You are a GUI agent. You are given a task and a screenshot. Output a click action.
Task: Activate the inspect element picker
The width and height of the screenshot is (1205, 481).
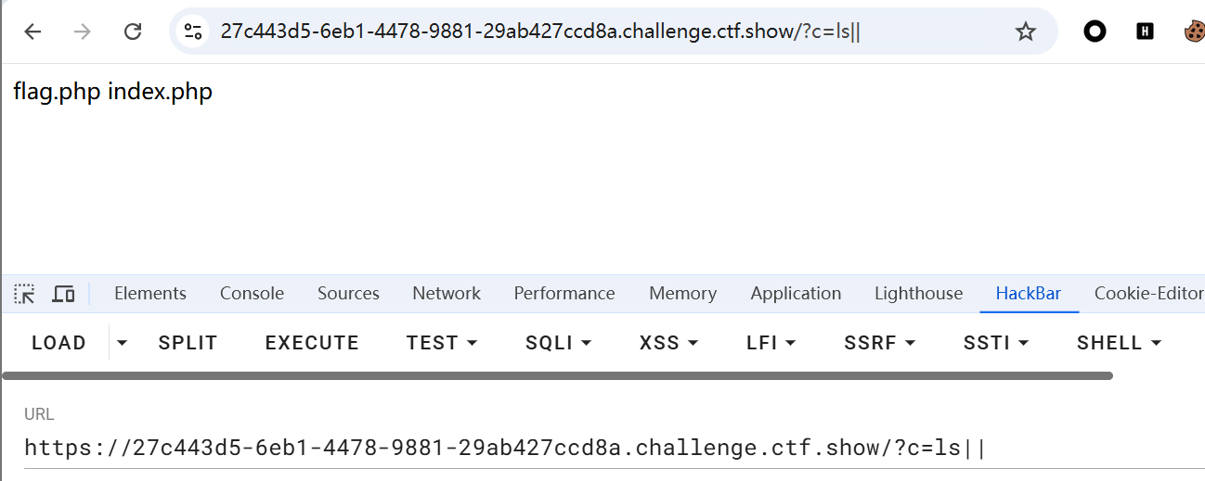(x=25, y=294)
